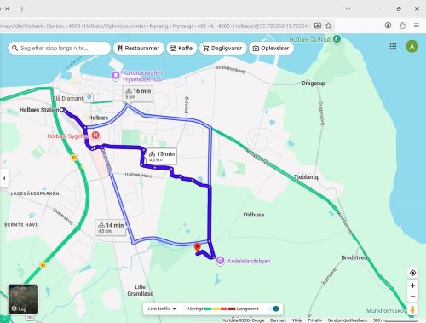
Task: Filter stops by Dagligvarer
Action: coord(223,49)
